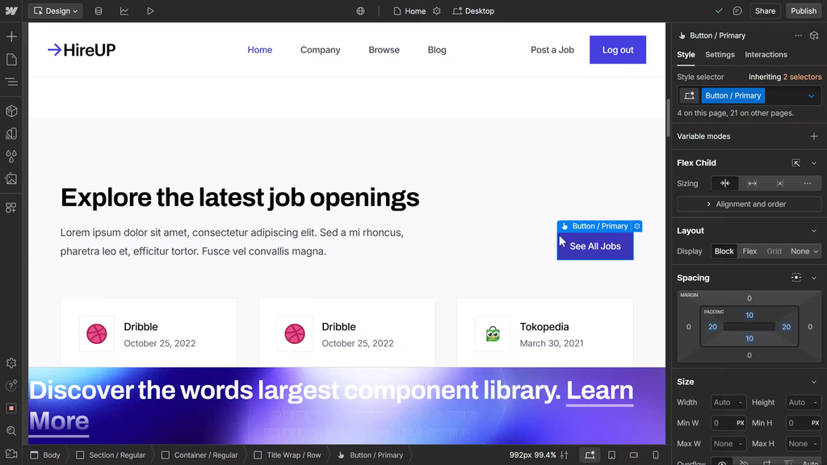Screen dimensions: 827x465
Task: Select the tablet breakpoint icon
Action: pyautogui.click(x=611, y=455)
